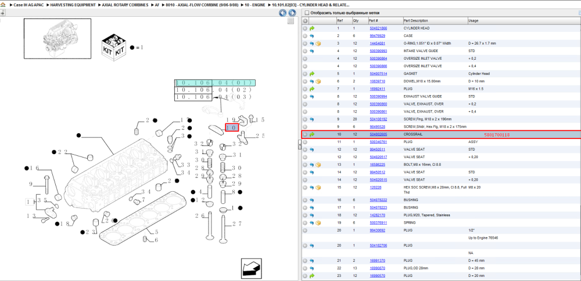Select diagram reference 10.106.04(01)
This screenshot has height=281, width=581.
[x=216, y=83]
